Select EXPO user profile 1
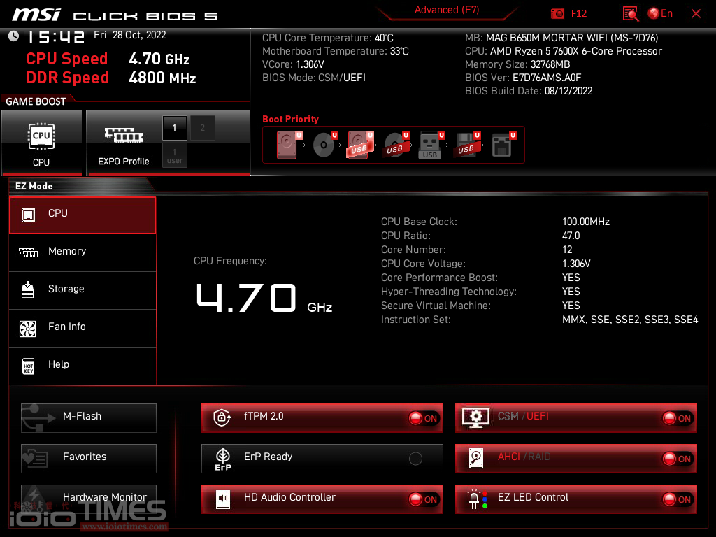The width and height of the screenshot is (716, 537). coord(174,155)
